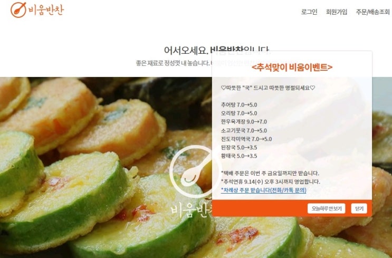Open the 회원가입 menu item

(x=337, y=12)
